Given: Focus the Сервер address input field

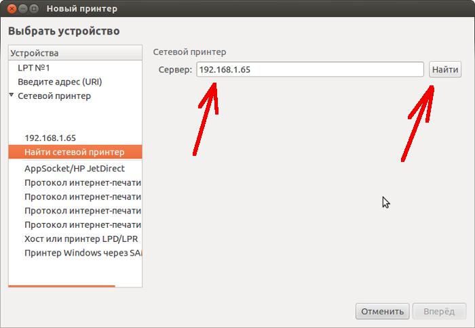Looking at the screenshot, I should 309,69.
